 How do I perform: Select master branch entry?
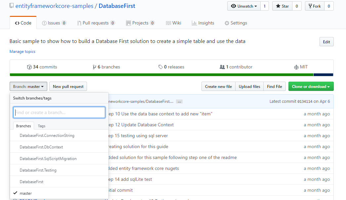(x=59, y=193)
